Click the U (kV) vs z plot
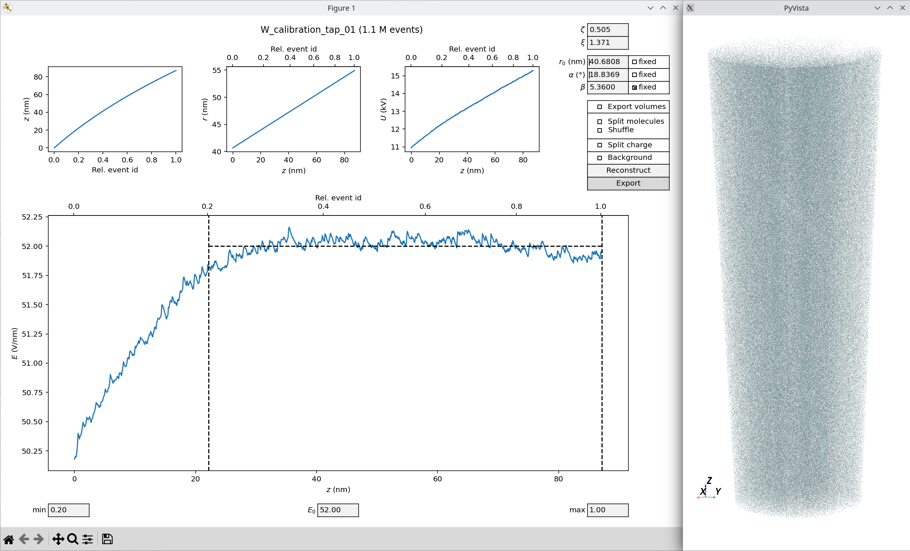Screen dimensions: 910x551 [472, 109]
